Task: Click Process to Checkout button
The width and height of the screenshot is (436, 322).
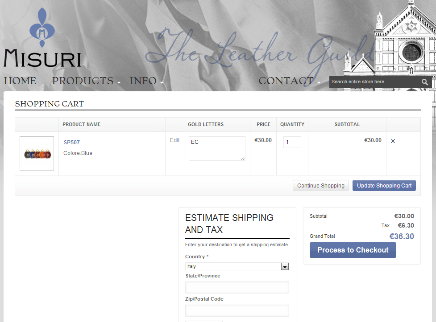Action: 353,250
